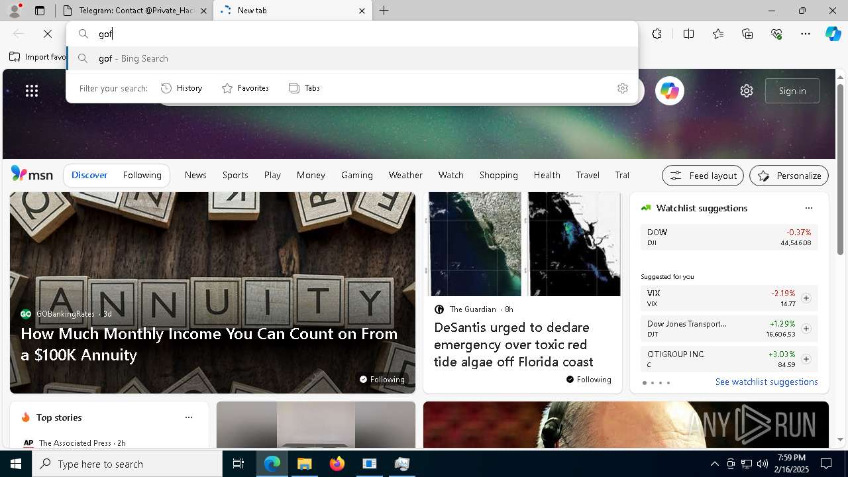Screen dimensions: 848x477
Task: Open page settings gear icon
Action: tap(747, 91)
